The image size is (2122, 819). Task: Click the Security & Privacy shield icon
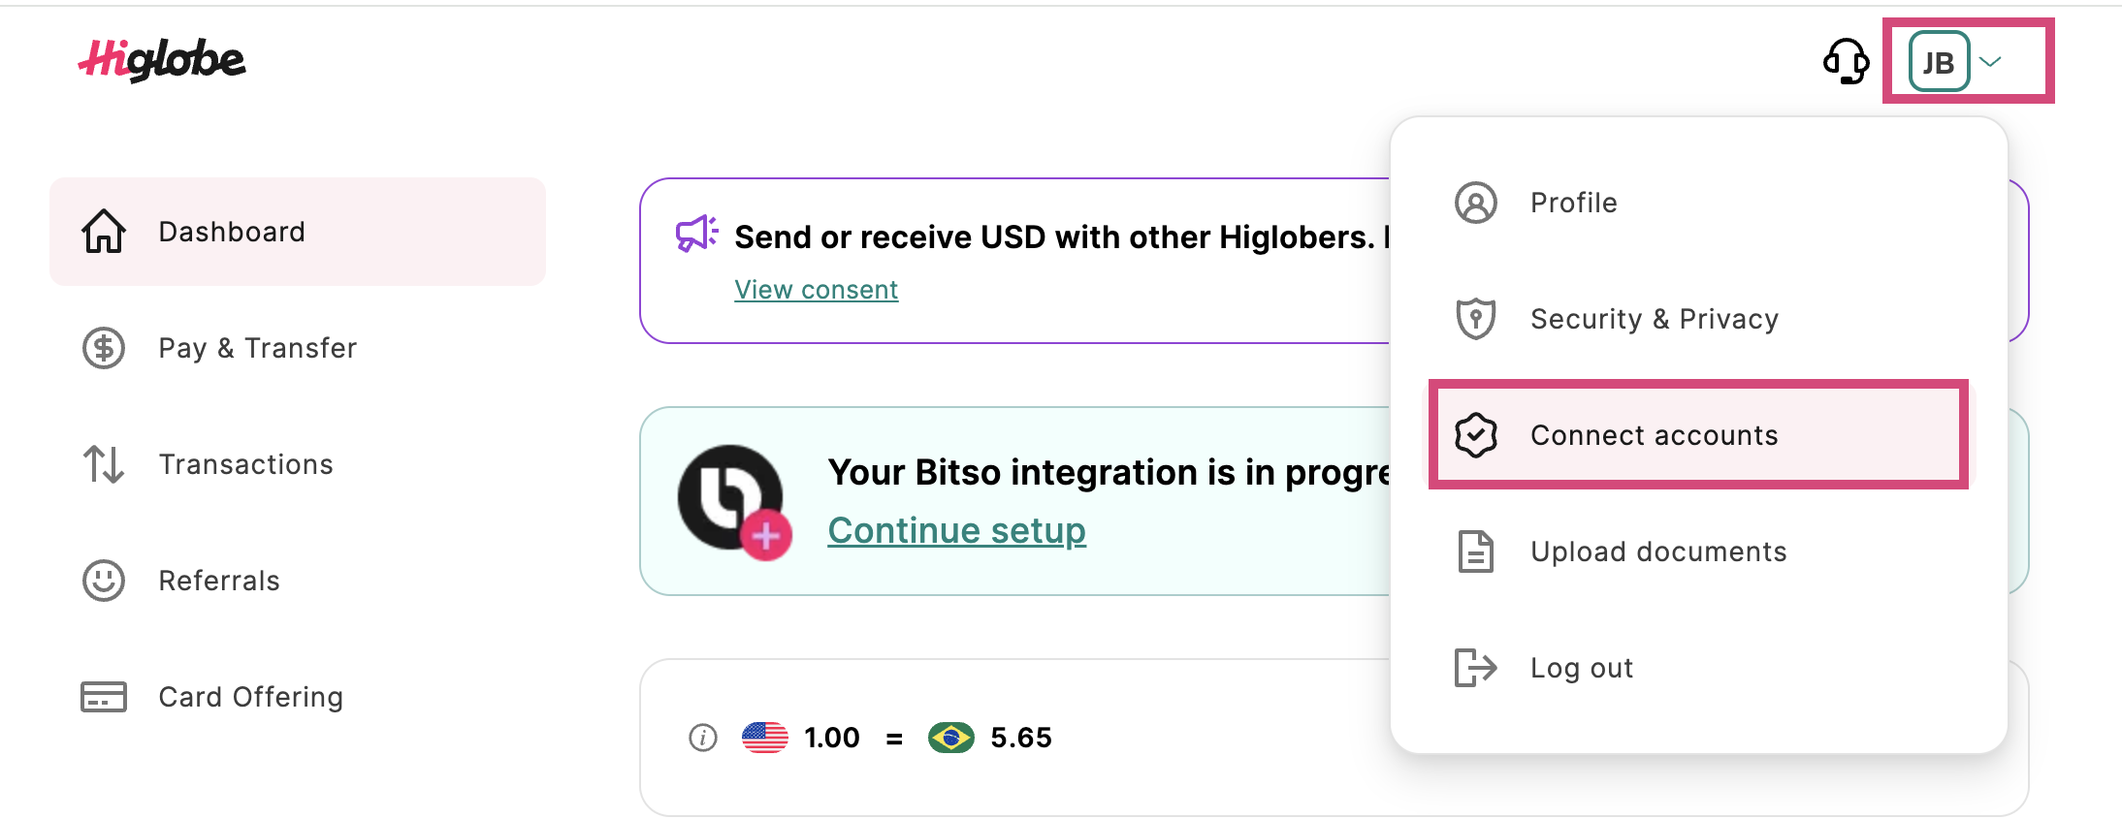click(1475, 318)
